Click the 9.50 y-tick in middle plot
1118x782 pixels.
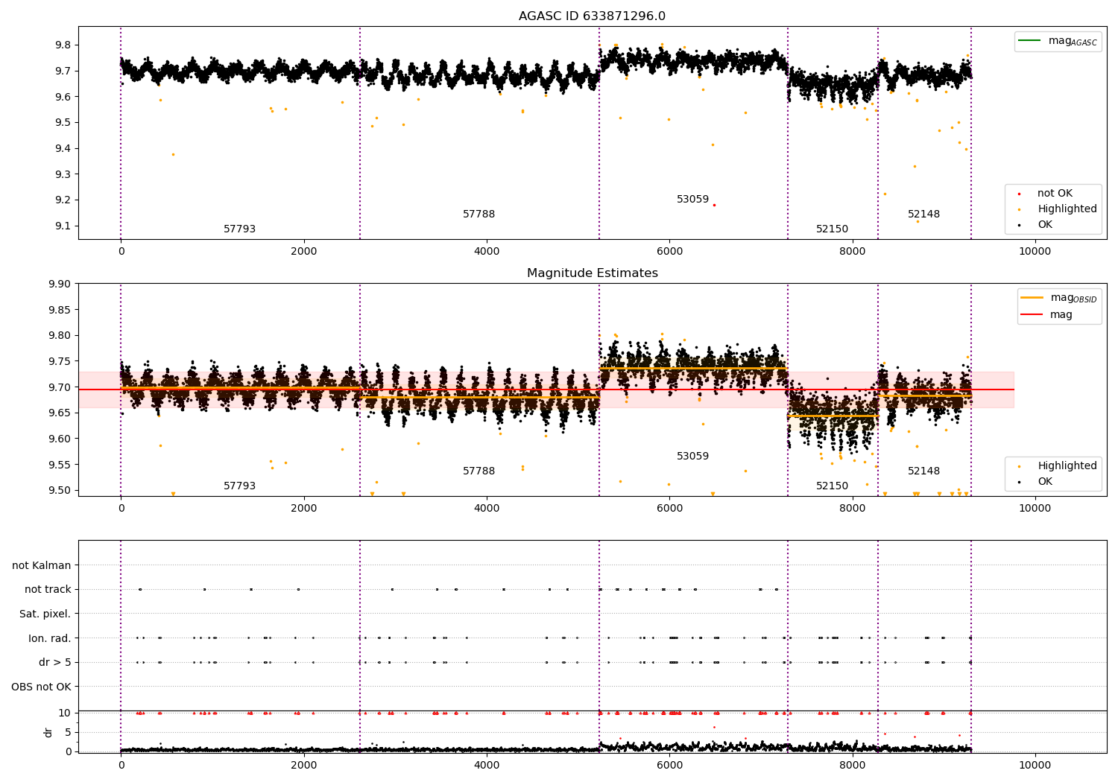pos(60,491)
